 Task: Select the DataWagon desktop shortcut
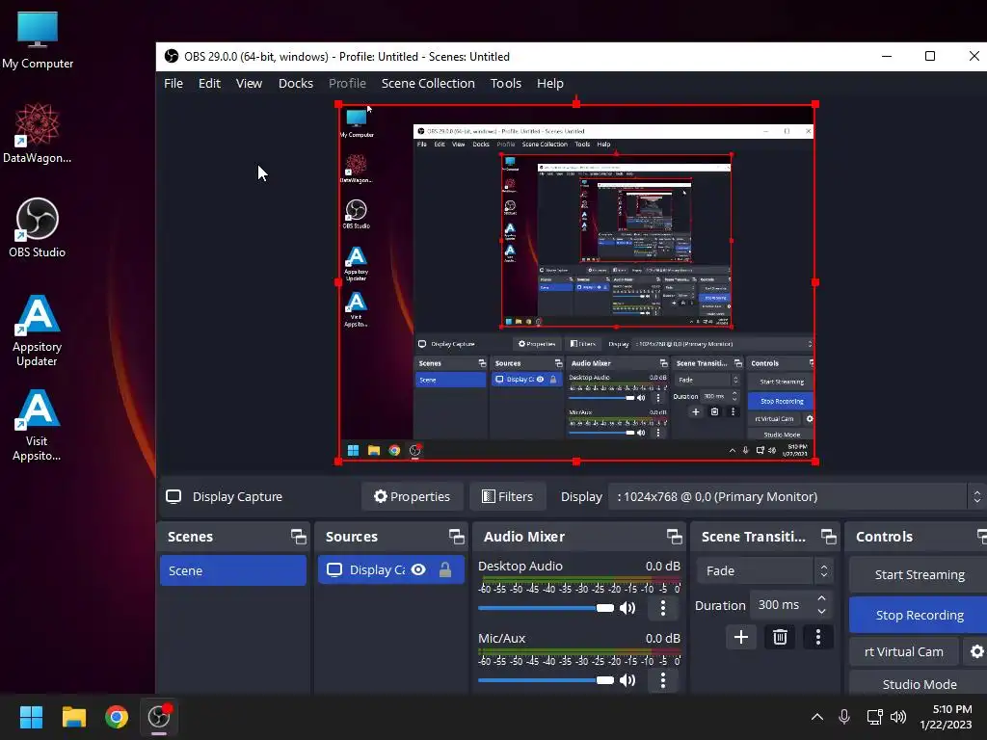pyautogui.click(x=38, y=133)
